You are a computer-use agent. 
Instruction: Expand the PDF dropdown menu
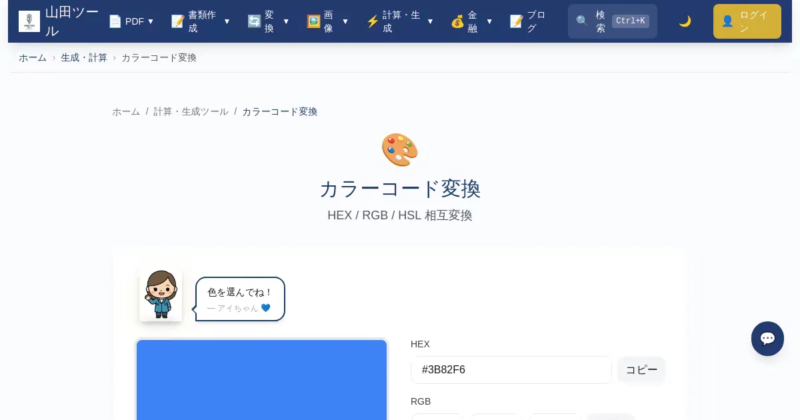131,21
